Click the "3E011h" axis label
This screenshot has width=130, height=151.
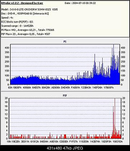[x=25, y=141]
